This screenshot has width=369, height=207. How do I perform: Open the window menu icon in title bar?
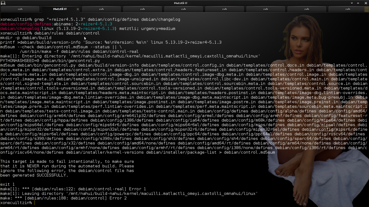click(3, 3)
